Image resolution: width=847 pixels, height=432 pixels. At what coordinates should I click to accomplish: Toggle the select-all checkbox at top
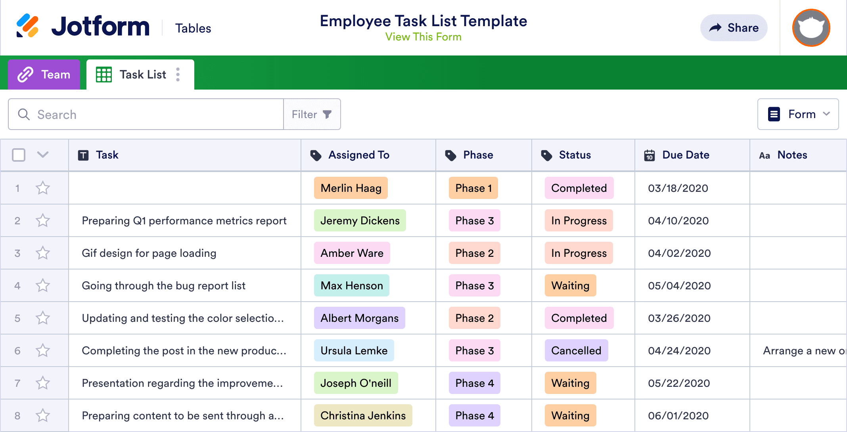19,155
